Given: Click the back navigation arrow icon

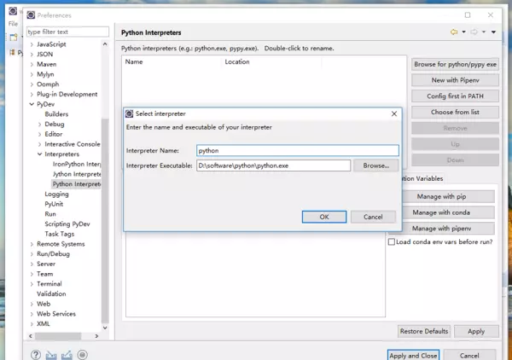Looking at the screenshot, I should click(x=454, y=32).
